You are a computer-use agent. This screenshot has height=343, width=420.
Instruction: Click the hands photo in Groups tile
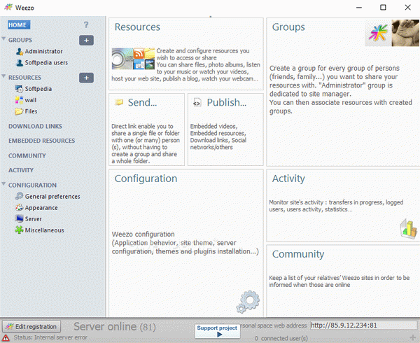(405, 33)
